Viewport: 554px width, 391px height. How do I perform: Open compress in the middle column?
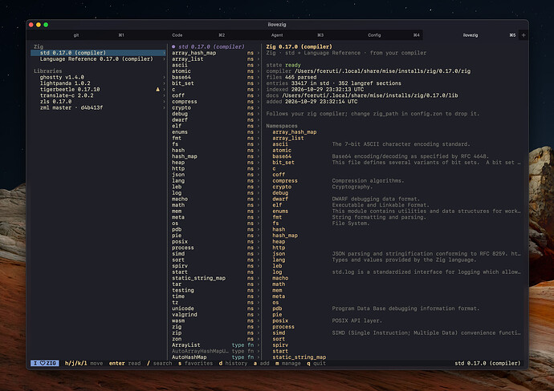(185, 102)
